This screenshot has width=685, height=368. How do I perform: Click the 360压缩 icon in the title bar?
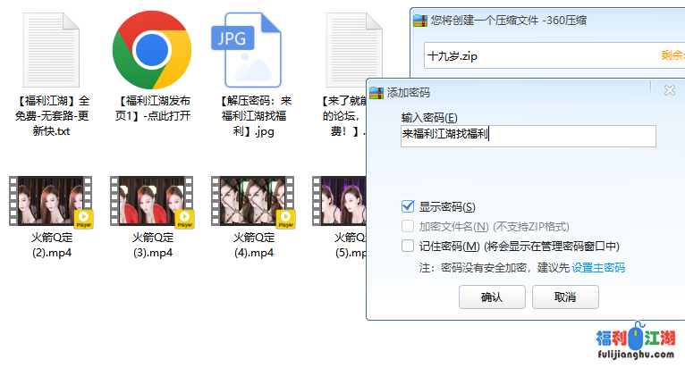419,20
